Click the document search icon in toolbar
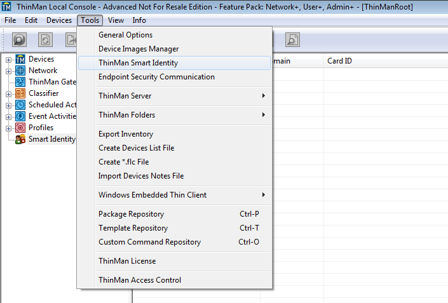448x303 pixels. coord(292,39)
